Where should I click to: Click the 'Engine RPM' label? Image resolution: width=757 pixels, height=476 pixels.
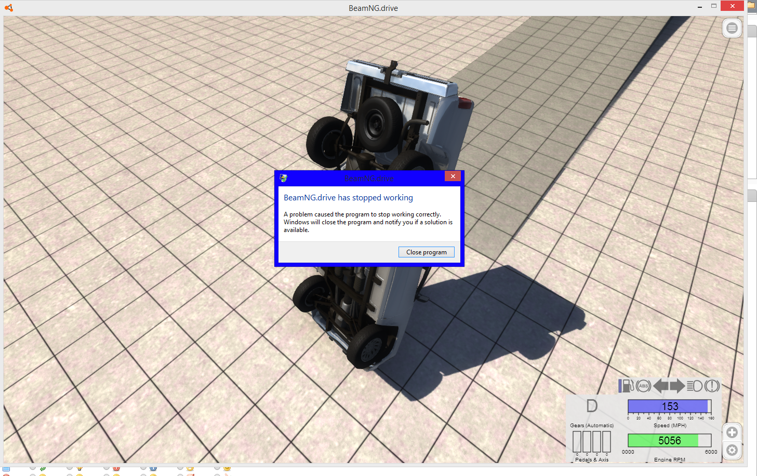[670, 459]
